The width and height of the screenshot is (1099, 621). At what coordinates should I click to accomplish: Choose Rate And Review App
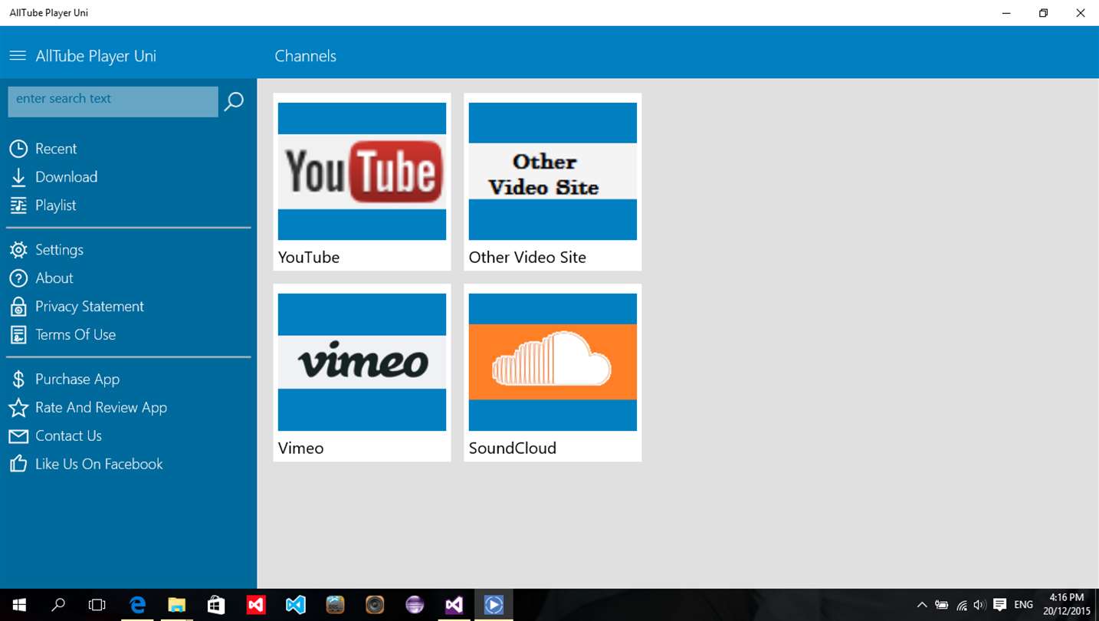click(x=88, y=408)
